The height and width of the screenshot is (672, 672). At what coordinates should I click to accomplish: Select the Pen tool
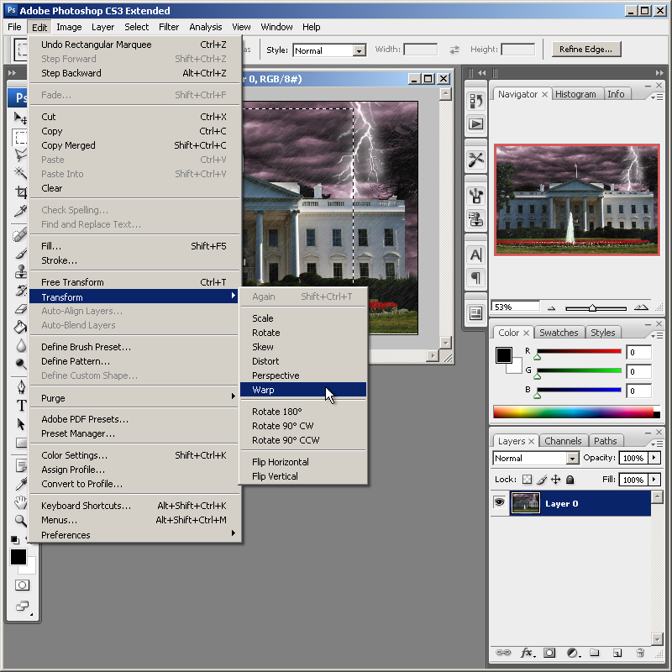[x=20, y=386]
